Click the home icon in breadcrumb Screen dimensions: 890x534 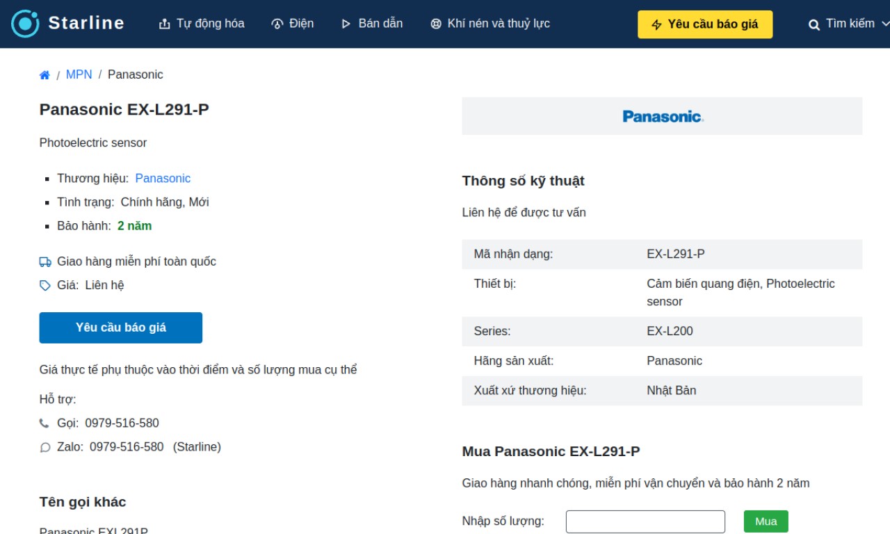(x=44, y=75)
